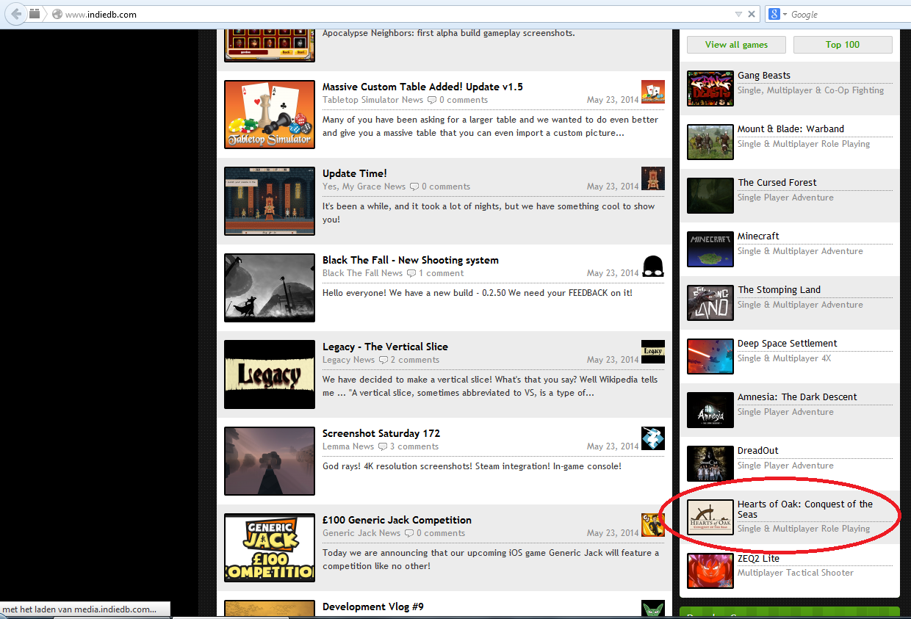Viewport: 911px width, 619px height.
Task: Click the www.indiedb.com address field
Action: click(x=397, y=15)
